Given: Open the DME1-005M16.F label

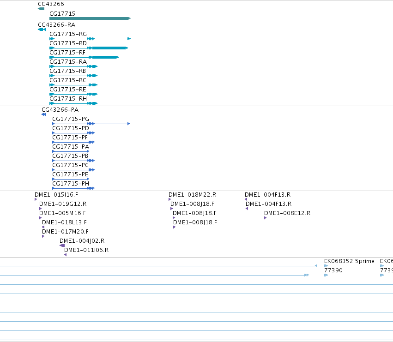Looking at the screenshot, I should [x=62, y=213].
